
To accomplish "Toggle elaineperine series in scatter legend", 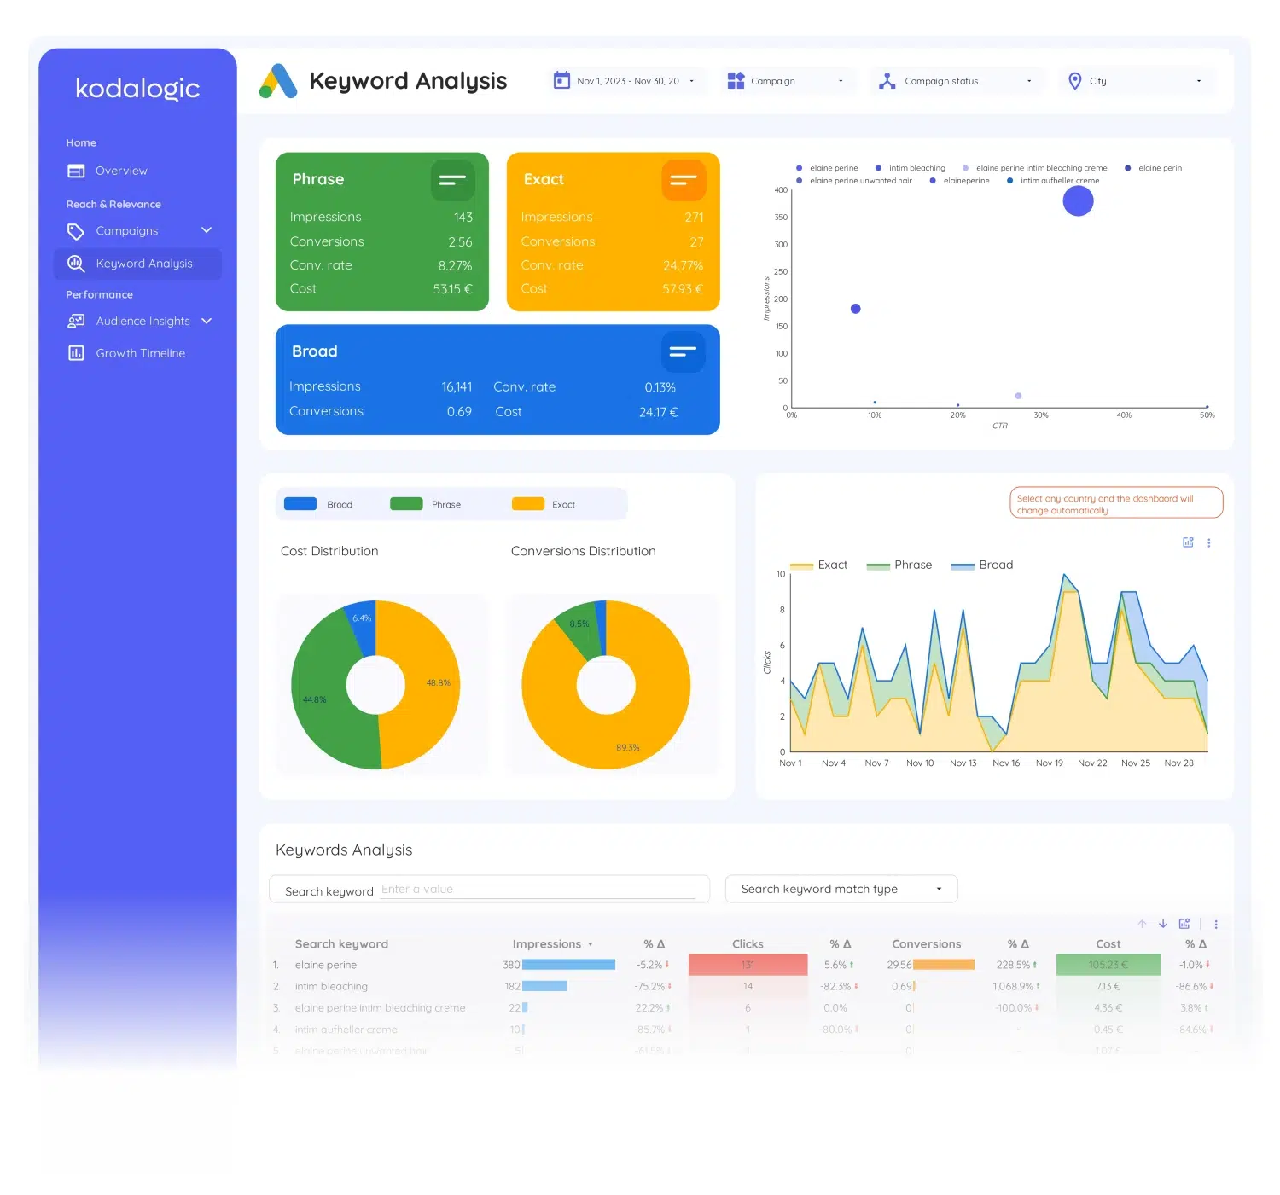I will (x=960, y=181).
